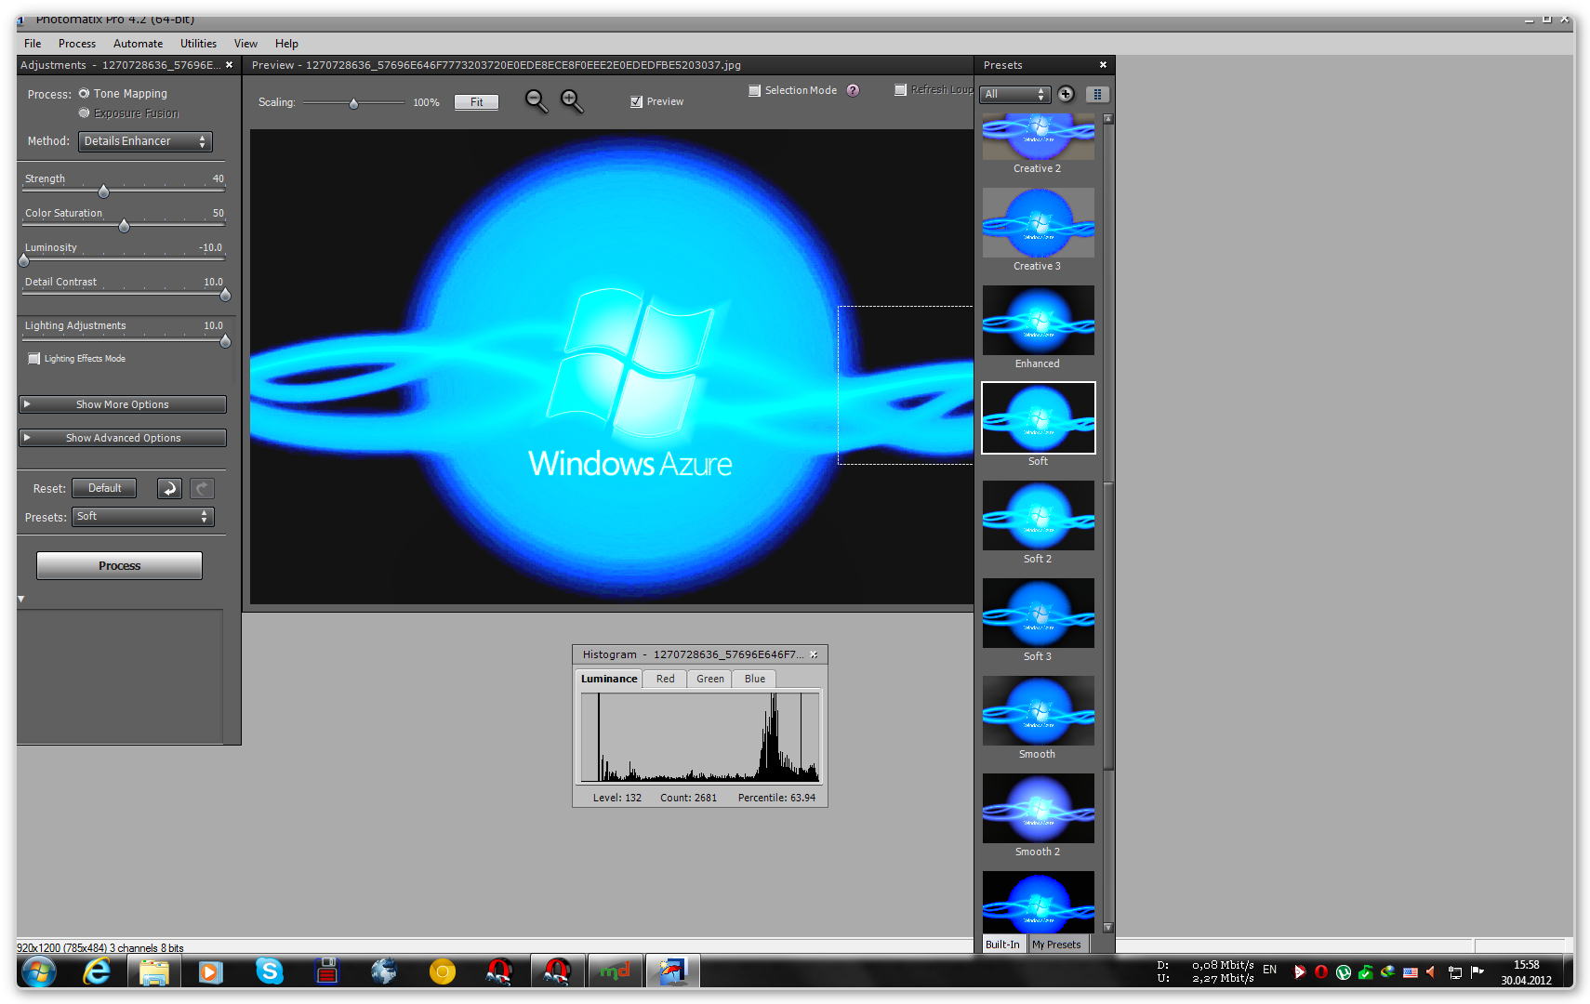
Task: Select Tone Mapping process radio button
Action: click(85, 94)
